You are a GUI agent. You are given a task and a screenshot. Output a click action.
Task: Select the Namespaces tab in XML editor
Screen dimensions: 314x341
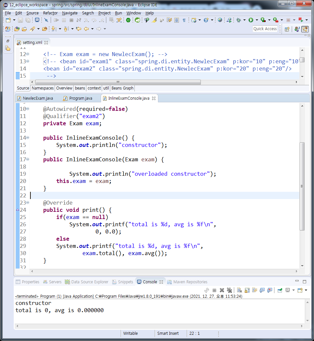click(x=43, y=88)
